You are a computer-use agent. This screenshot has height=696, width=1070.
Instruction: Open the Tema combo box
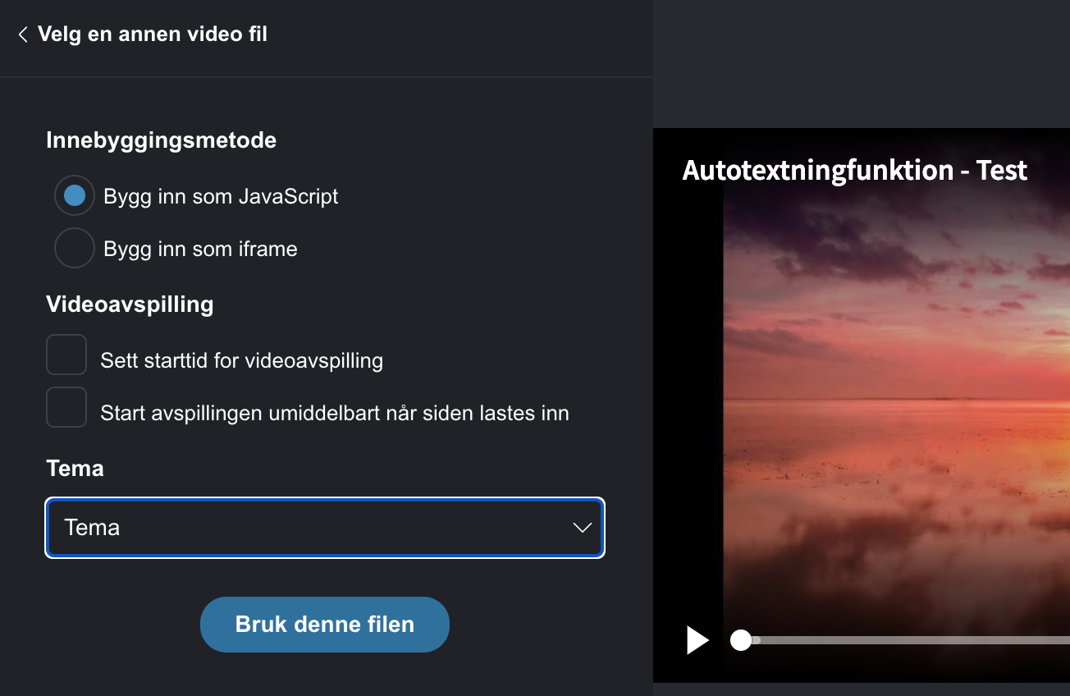click(x=325, y=528)
